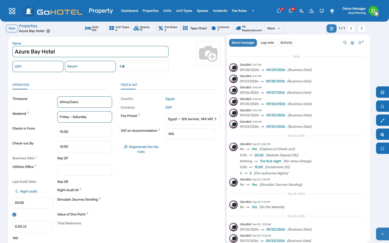Go to the next record arrow
The image size is (389, 243).
point(362,28)
